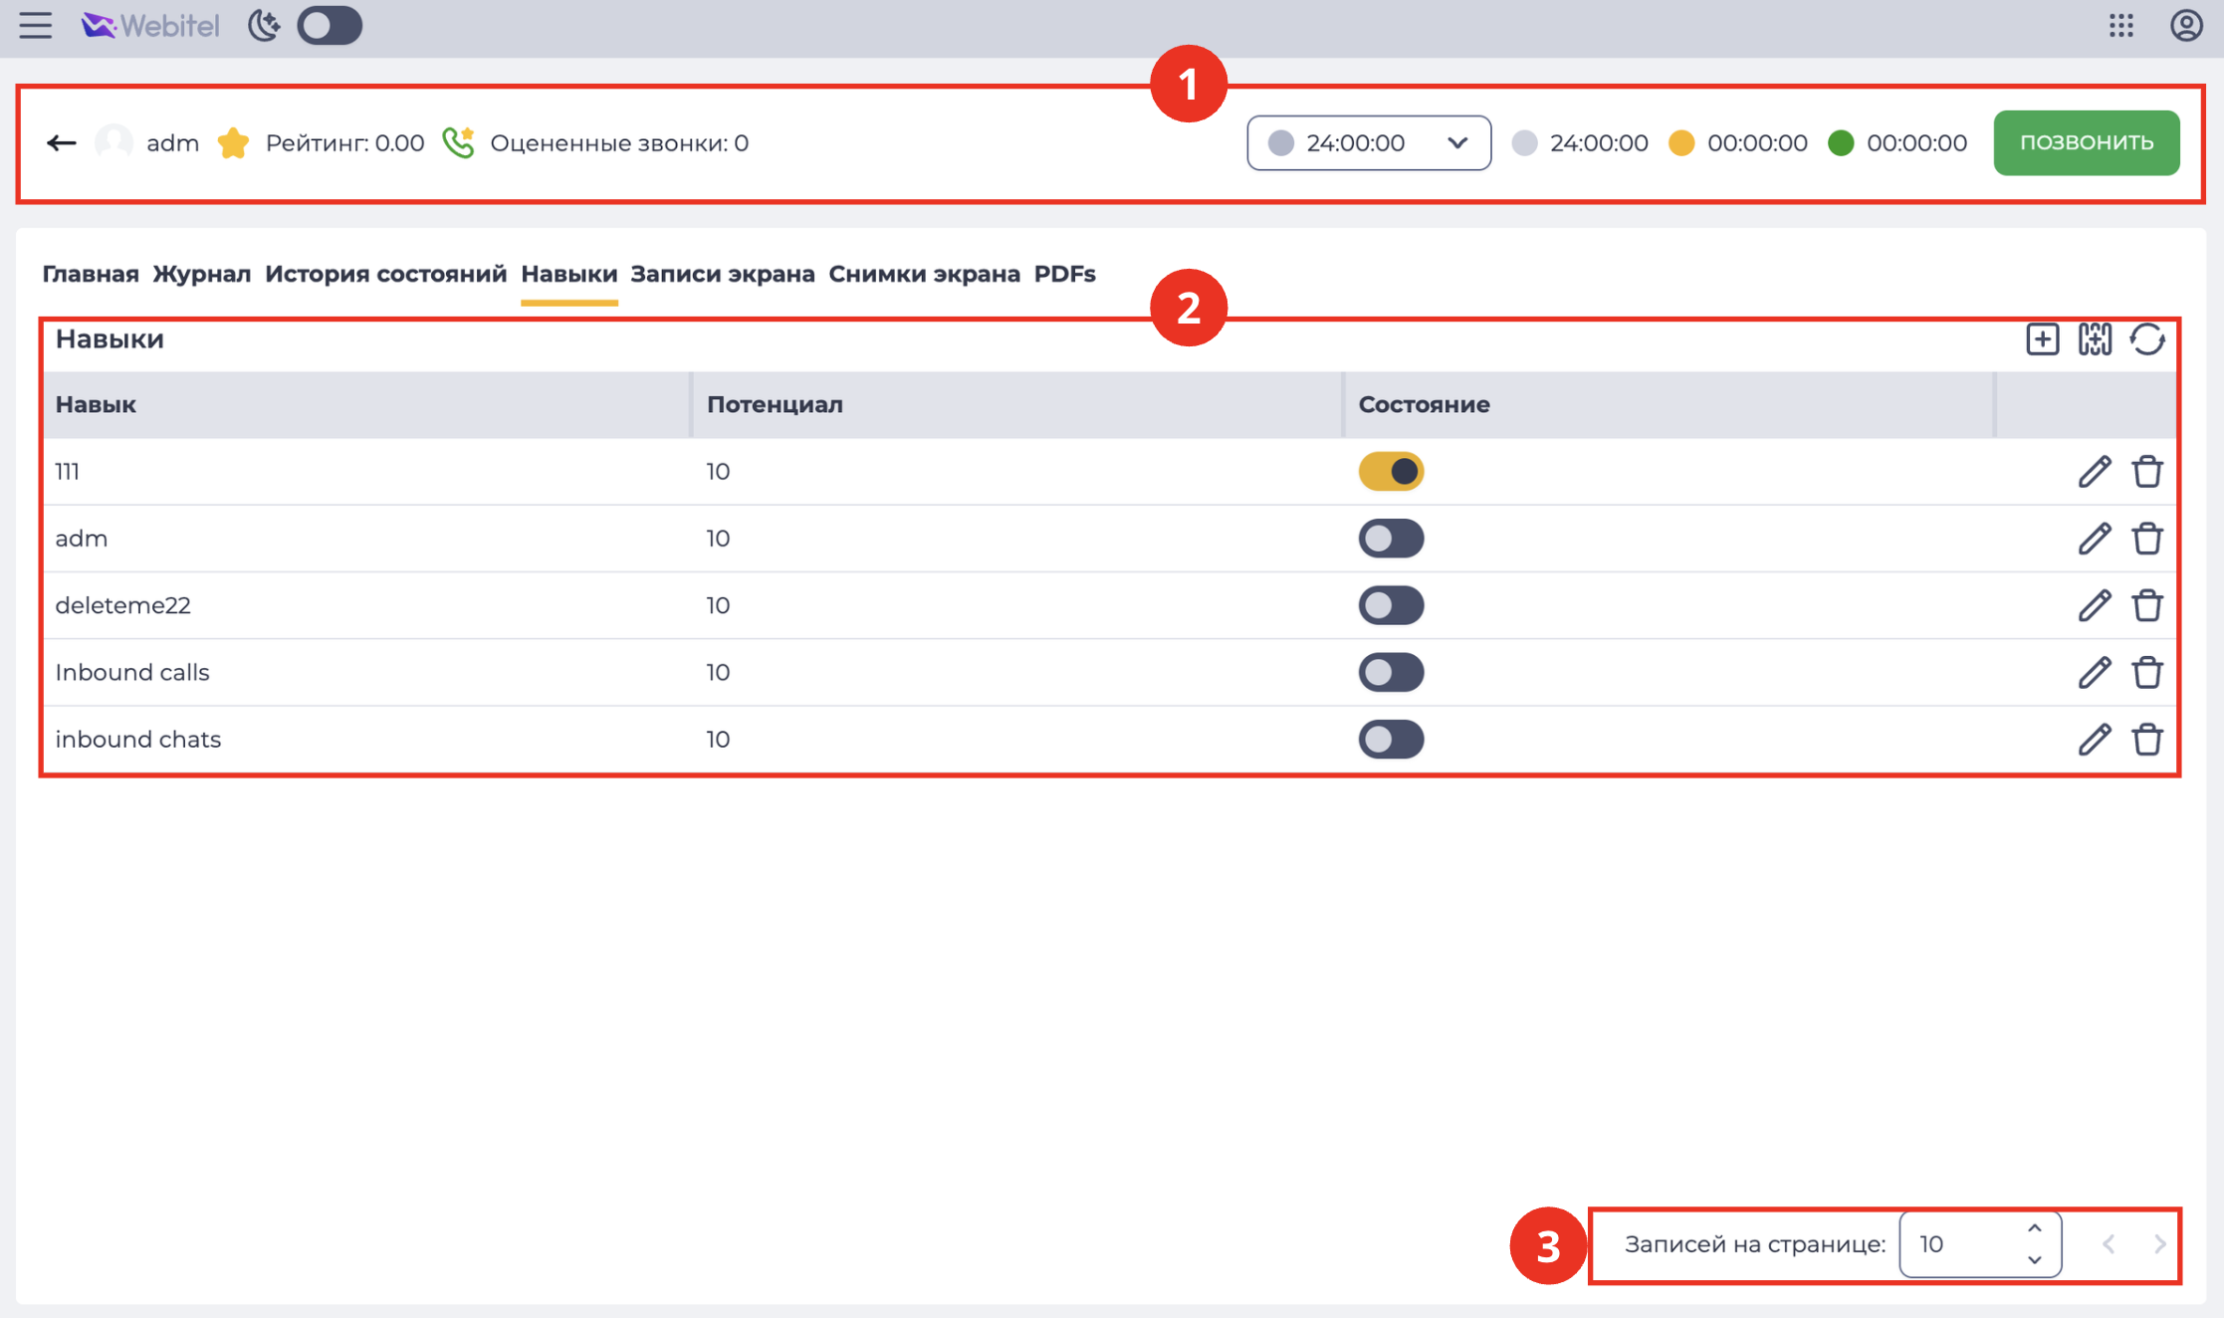
Task: Open the applications grid menu
Action: [2121, 26]
